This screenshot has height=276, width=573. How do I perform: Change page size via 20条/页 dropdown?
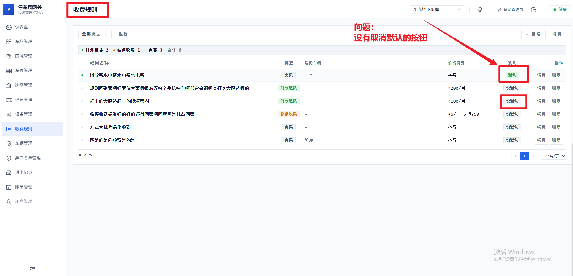pos(554,156)
